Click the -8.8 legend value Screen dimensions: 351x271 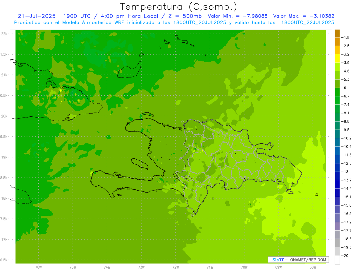pyautogui.click(x=346, y=121)
